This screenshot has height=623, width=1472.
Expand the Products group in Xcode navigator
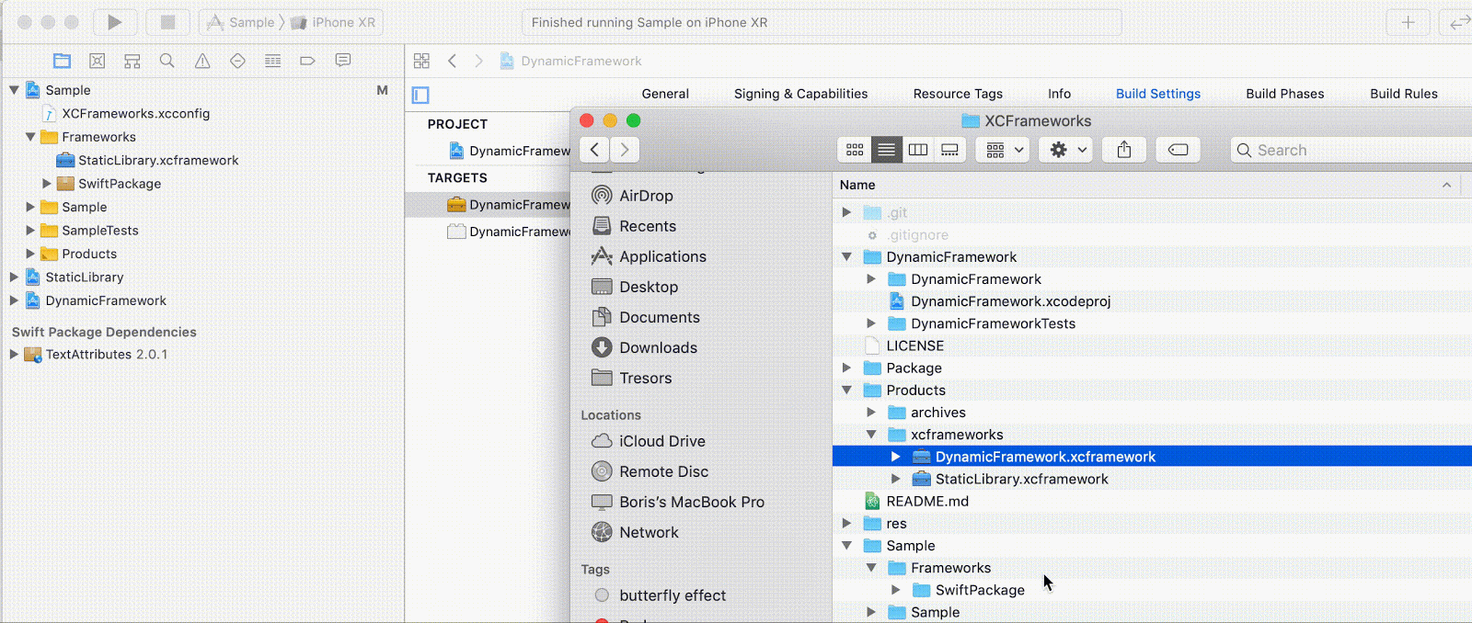[x=30, y=254]
